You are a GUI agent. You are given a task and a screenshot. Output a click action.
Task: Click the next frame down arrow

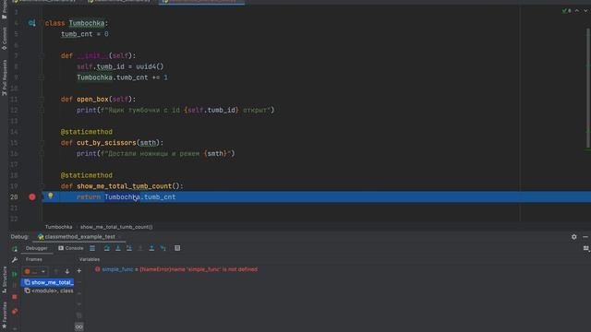[67, 271]
